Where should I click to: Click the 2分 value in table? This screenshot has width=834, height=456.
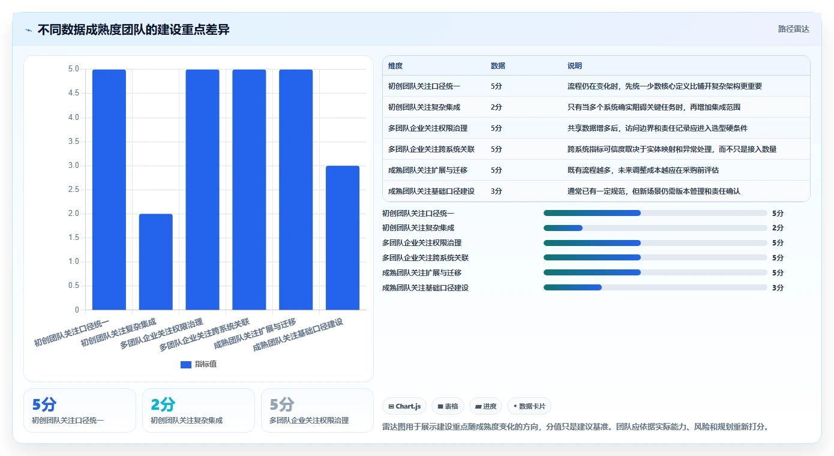pyautogui.click(x=496, y=107)
